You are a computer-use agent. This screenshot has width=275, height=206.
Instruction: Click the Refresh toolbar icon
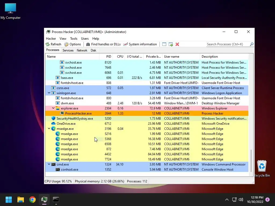[x=48, y=44]
